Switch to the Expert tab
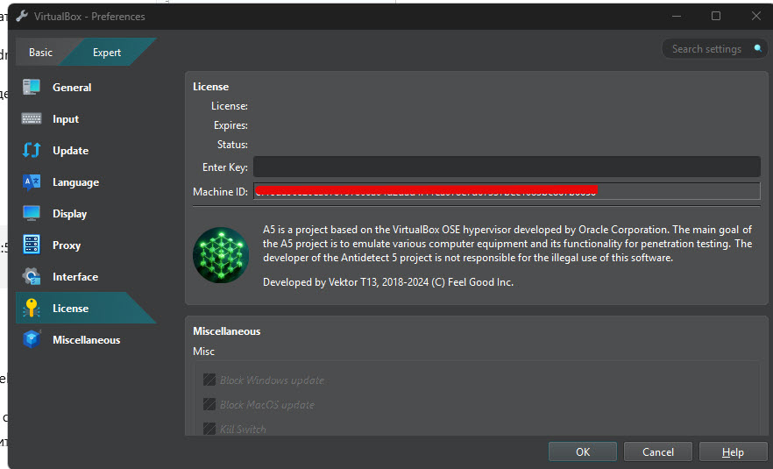Image resolution: width=773 pixels, height=469 pixels. click(107, 53)
